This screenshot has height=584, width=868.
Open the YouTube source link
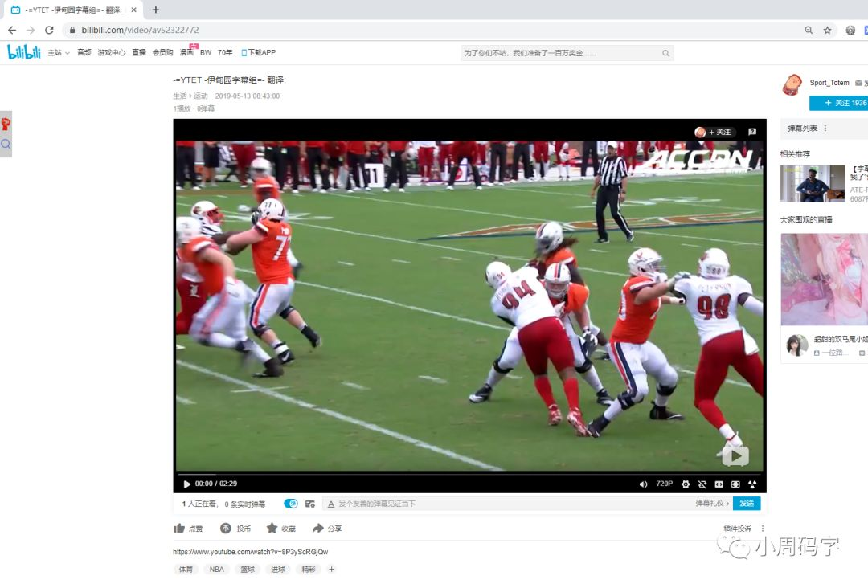click(x=250, y=552)
